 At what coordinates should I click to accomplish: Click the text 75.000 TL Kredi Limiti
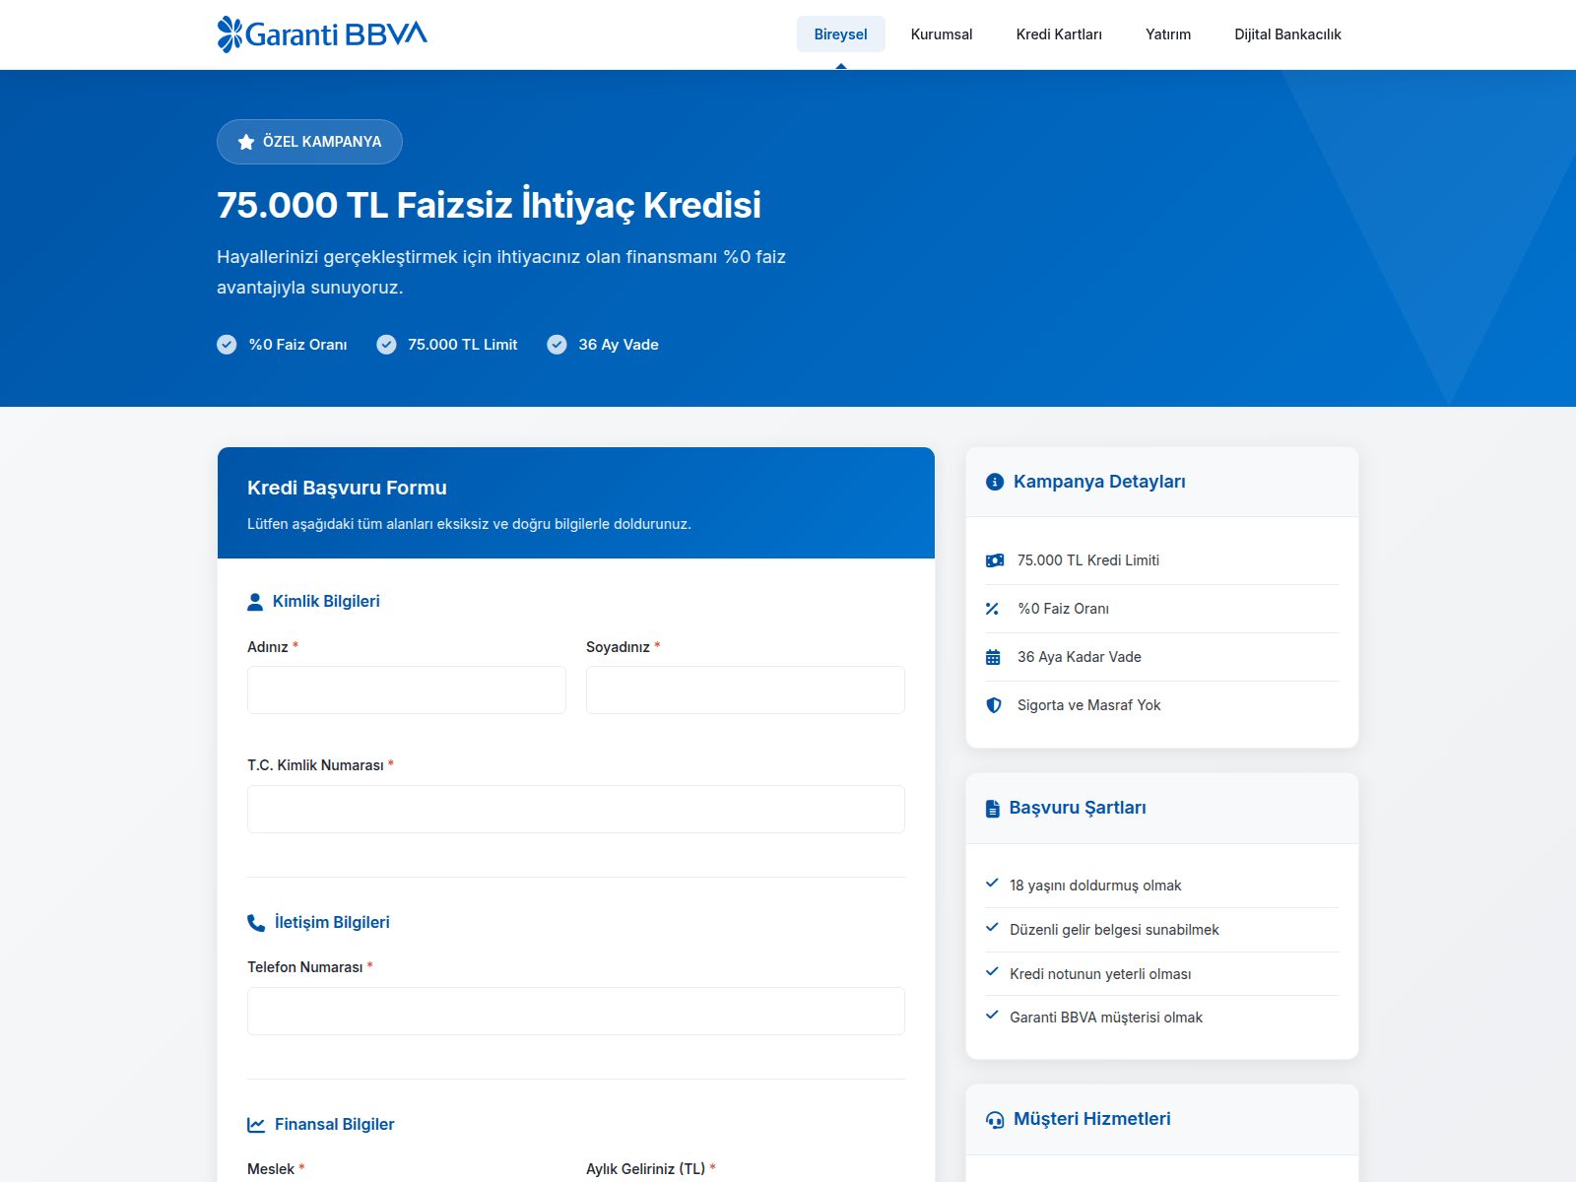(1088, 560)
